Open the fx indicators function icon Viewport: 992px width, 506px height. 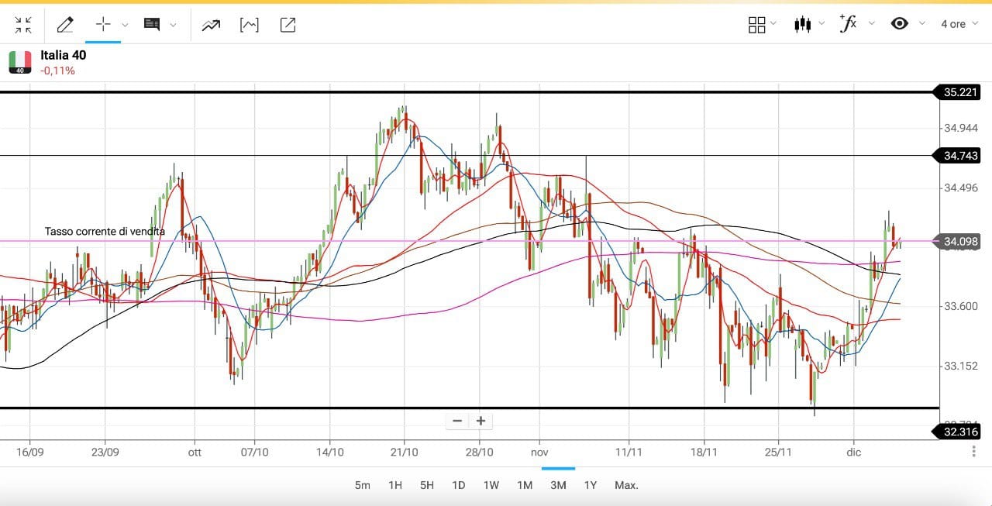[849, 23]
